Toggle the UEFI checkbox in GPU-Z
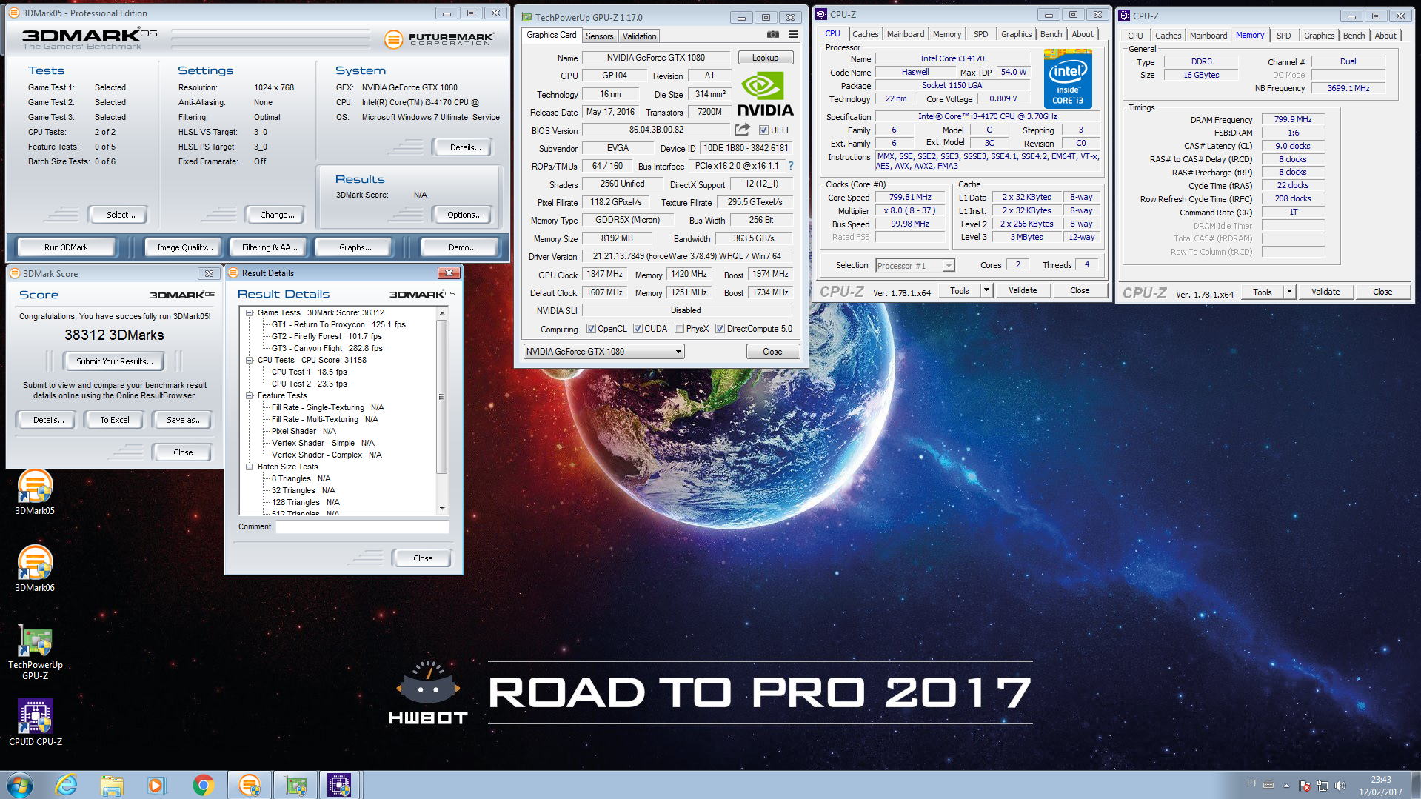 [763, 130]
